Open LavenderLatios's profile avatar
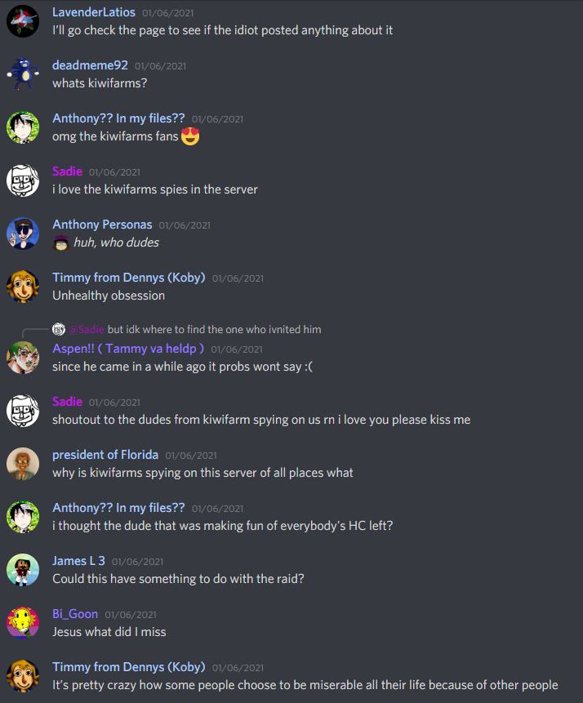The width and height of the screenshot is (583, 703). tap(23, 21)
